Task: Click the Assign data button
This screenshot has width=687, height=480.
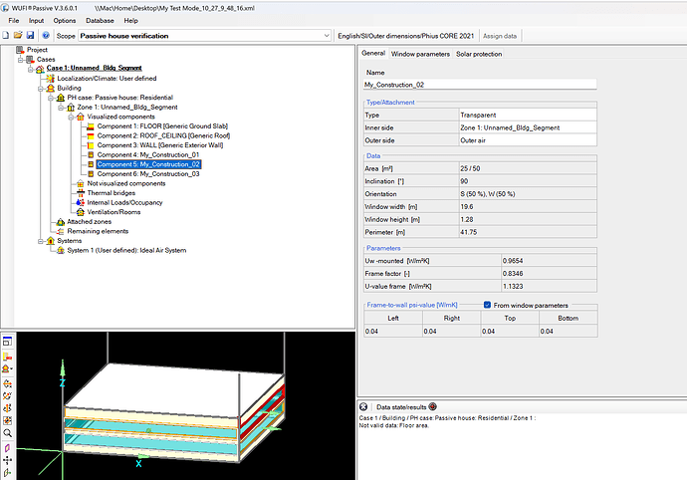Action: click(x=500, y=36)
